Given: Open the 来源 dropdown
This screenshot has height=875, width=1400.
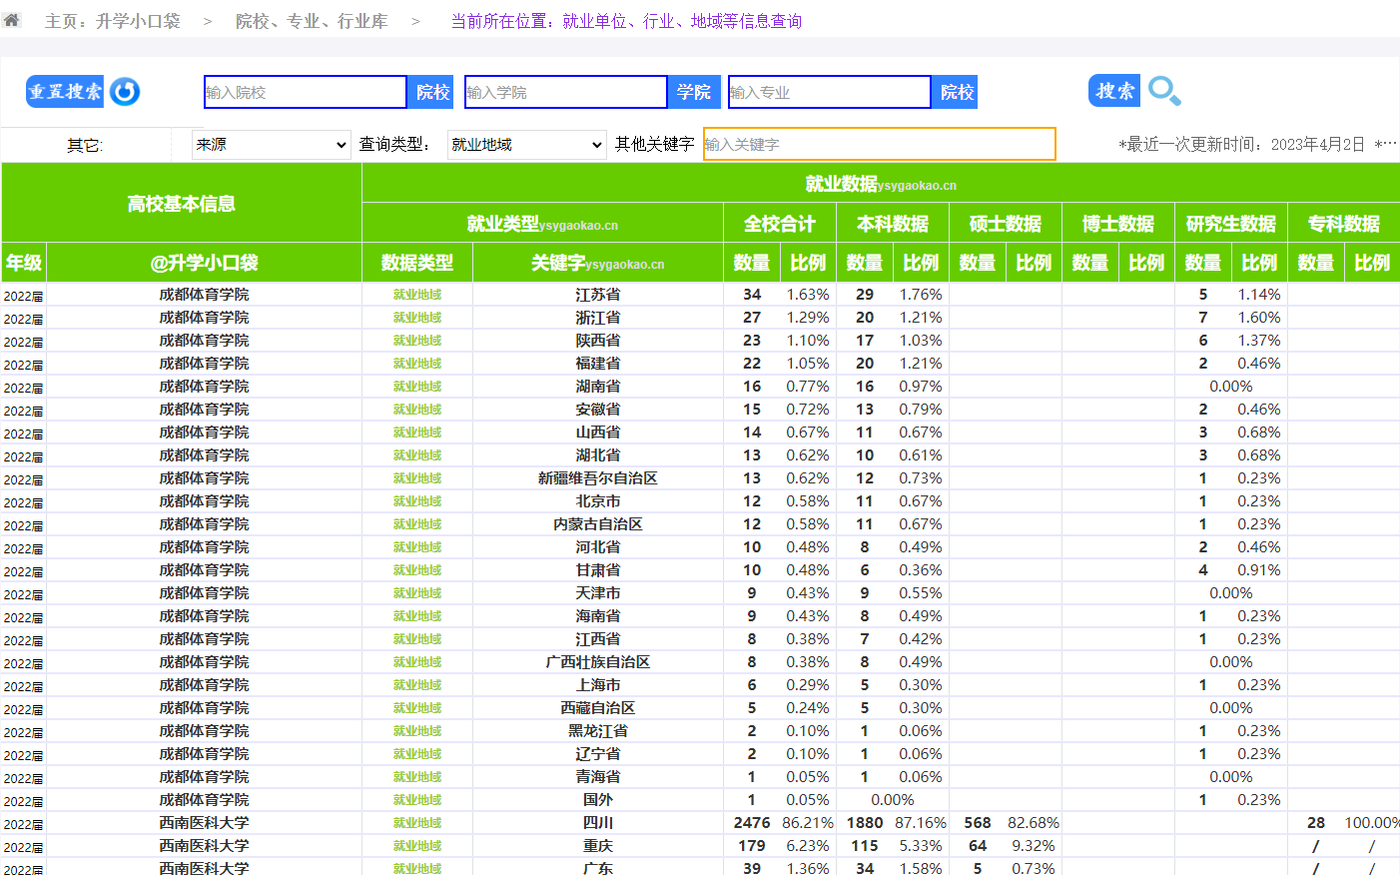Looking at the screenshot, I should click(271, 145).
